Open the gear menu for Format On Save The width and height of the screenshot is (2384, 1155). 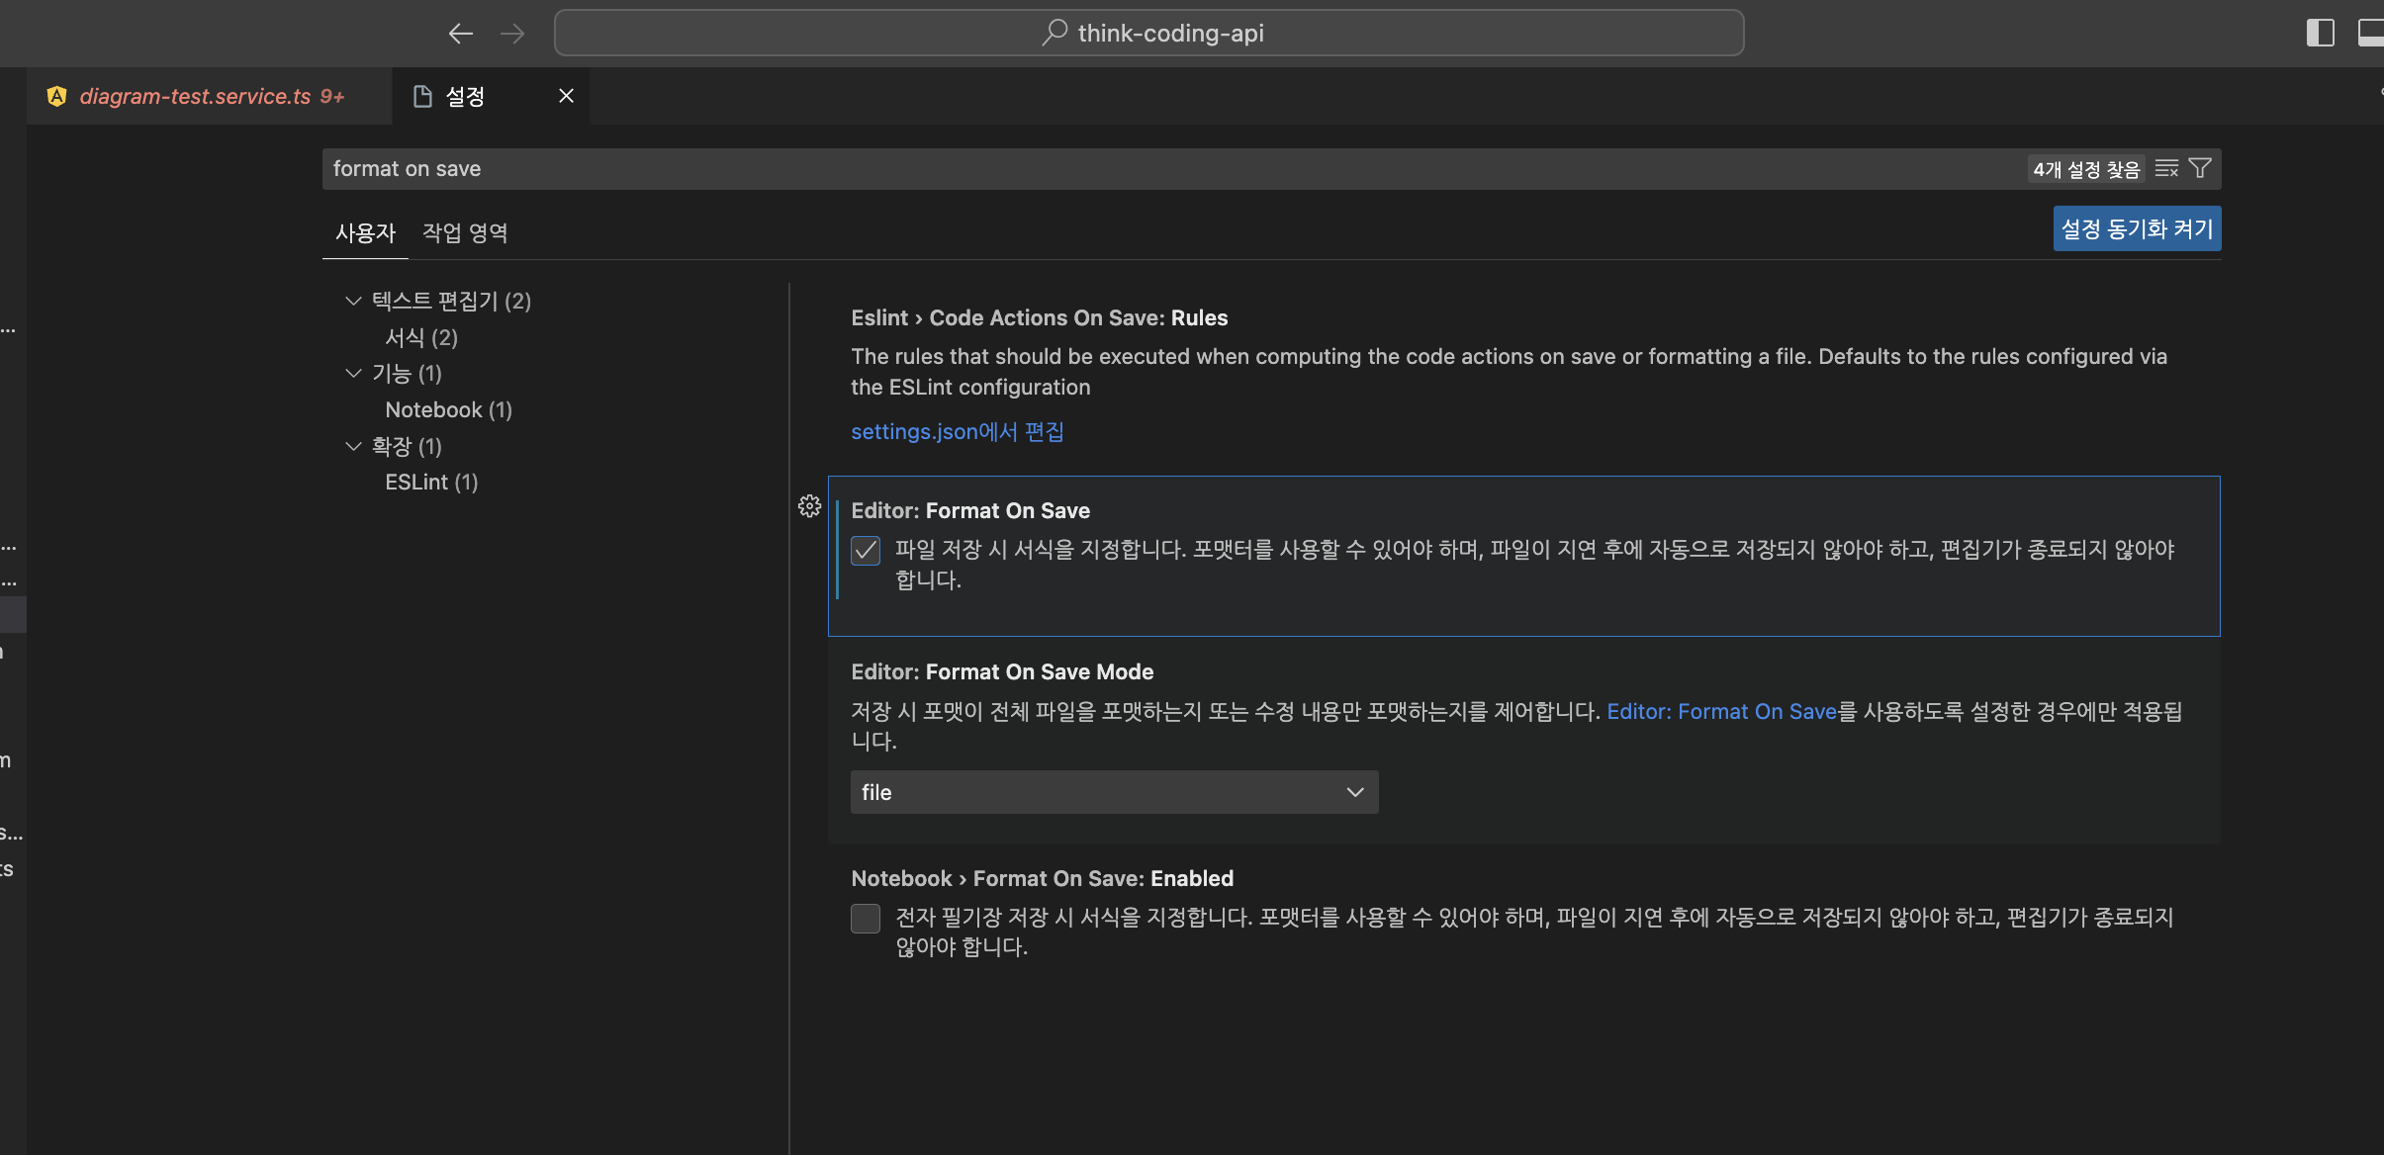809,506
